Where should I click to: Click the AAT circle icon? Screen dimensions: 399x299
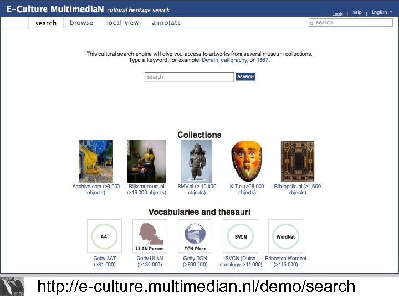click(104, 236)
